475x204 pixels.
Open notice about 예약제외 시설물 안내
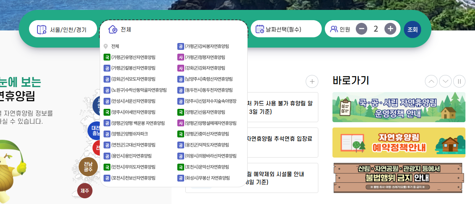point(283,178)
